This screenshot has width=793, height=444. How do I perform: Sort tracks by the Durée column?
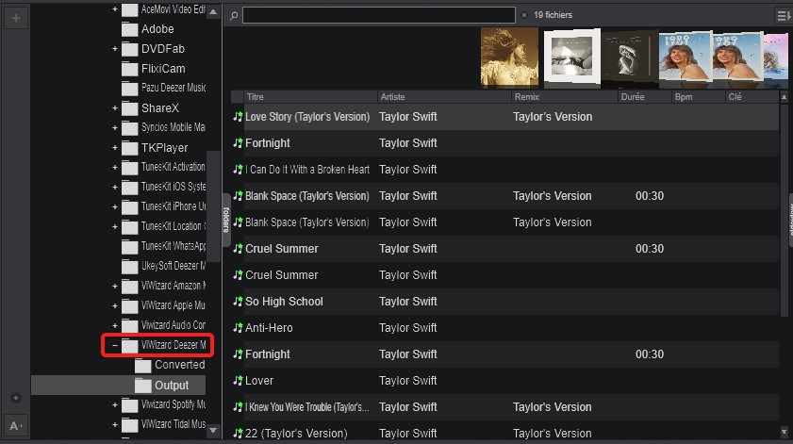pyautogui.click(x=645, y=96)
